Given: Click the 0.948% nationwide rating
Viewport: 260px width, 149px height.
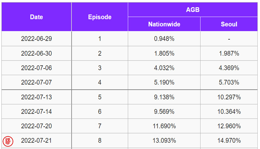Looking at the screenshot, I should 164,39.
